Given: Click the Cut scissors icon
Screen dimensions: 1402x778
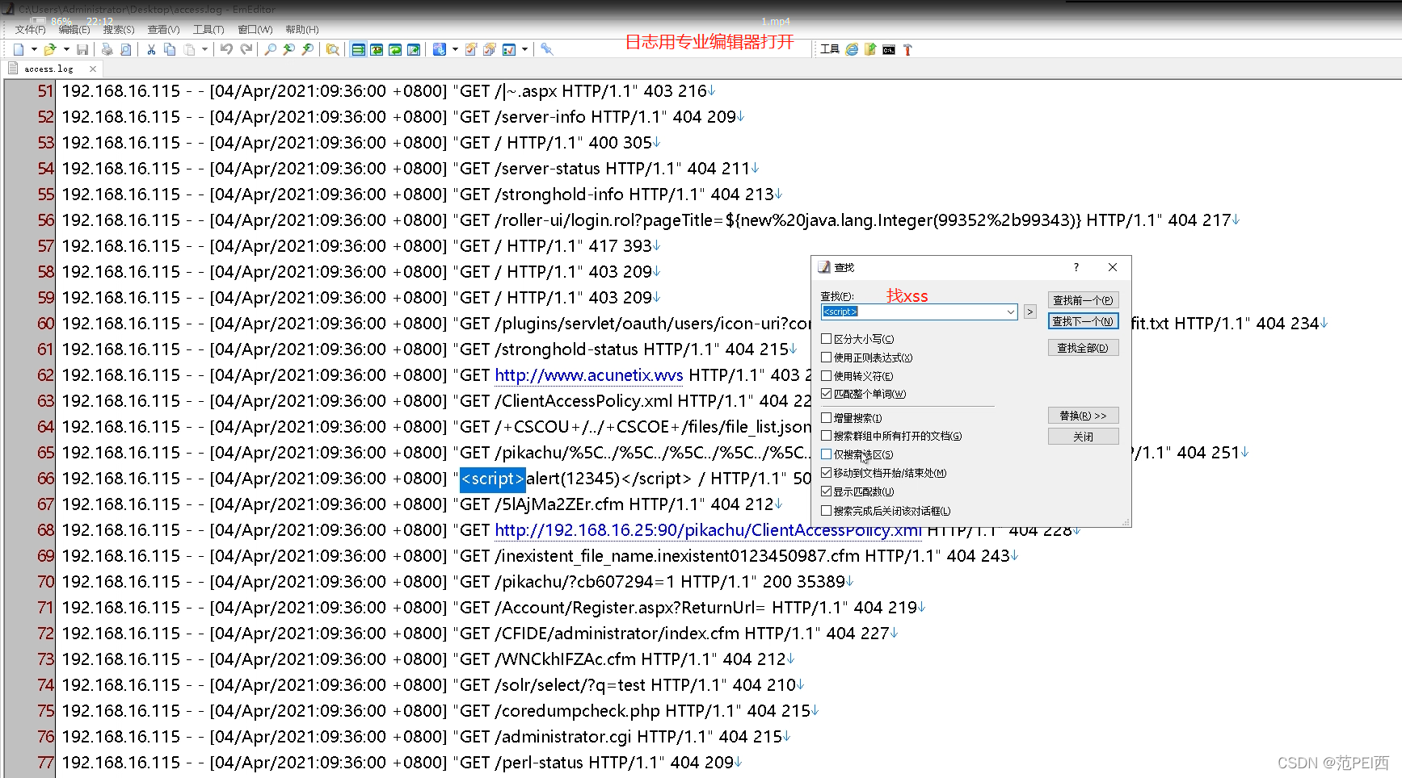Looking at the screenshot, I should pos(151,49).
